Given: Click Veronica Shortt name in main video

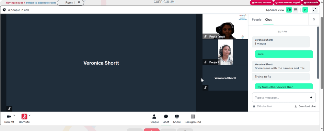Looking at the screenshot, I should (101, 63).
